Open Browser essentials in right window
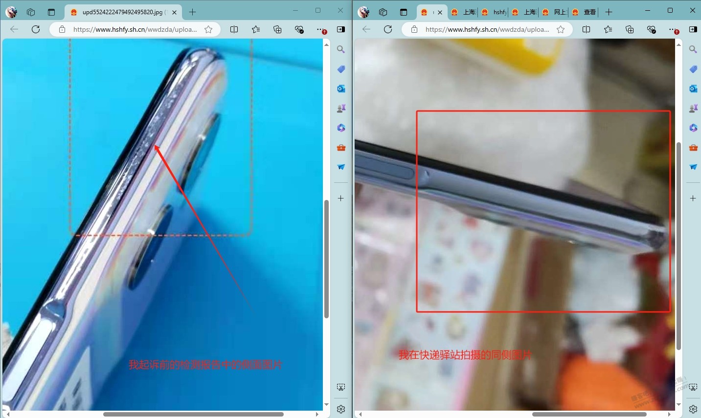 coord(651,29)
